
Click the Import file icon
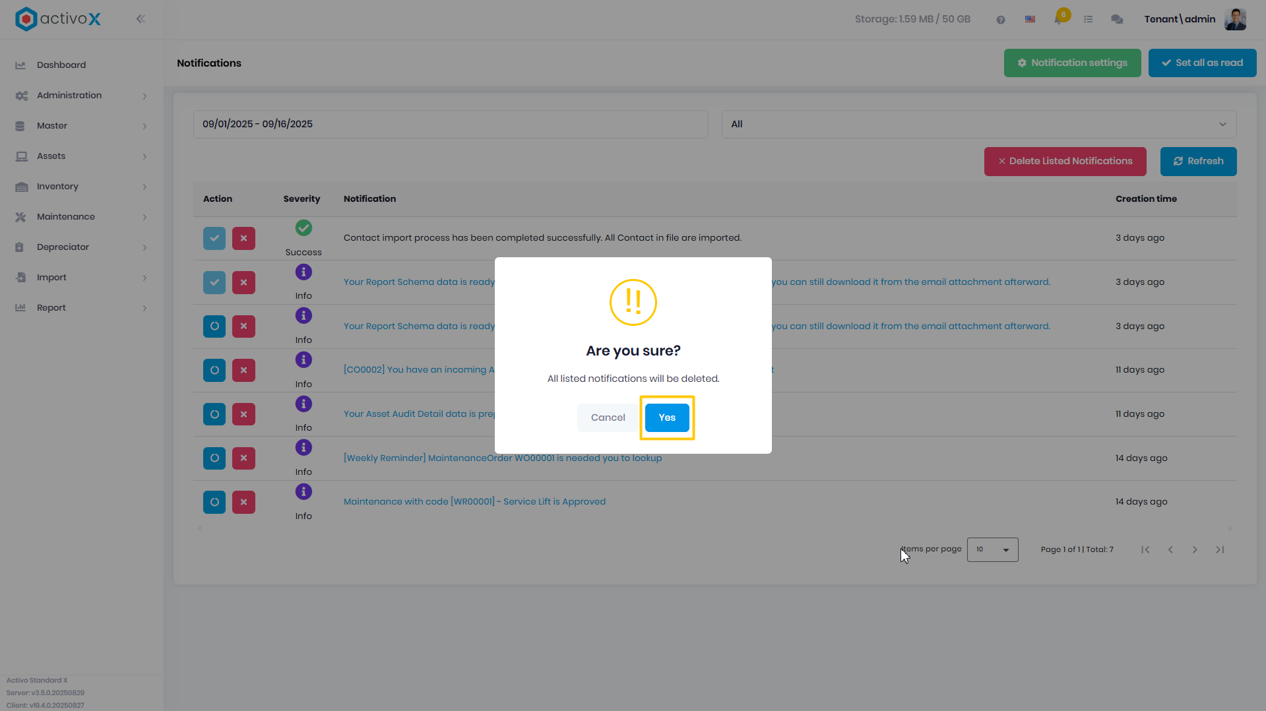click(x=20, y=278)
